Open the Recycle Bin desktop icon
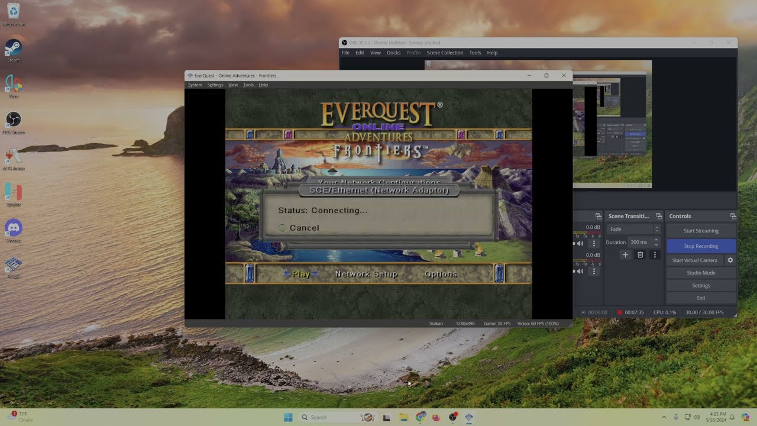757x426 pixels. pyautogui.click(x=13, y=14)
